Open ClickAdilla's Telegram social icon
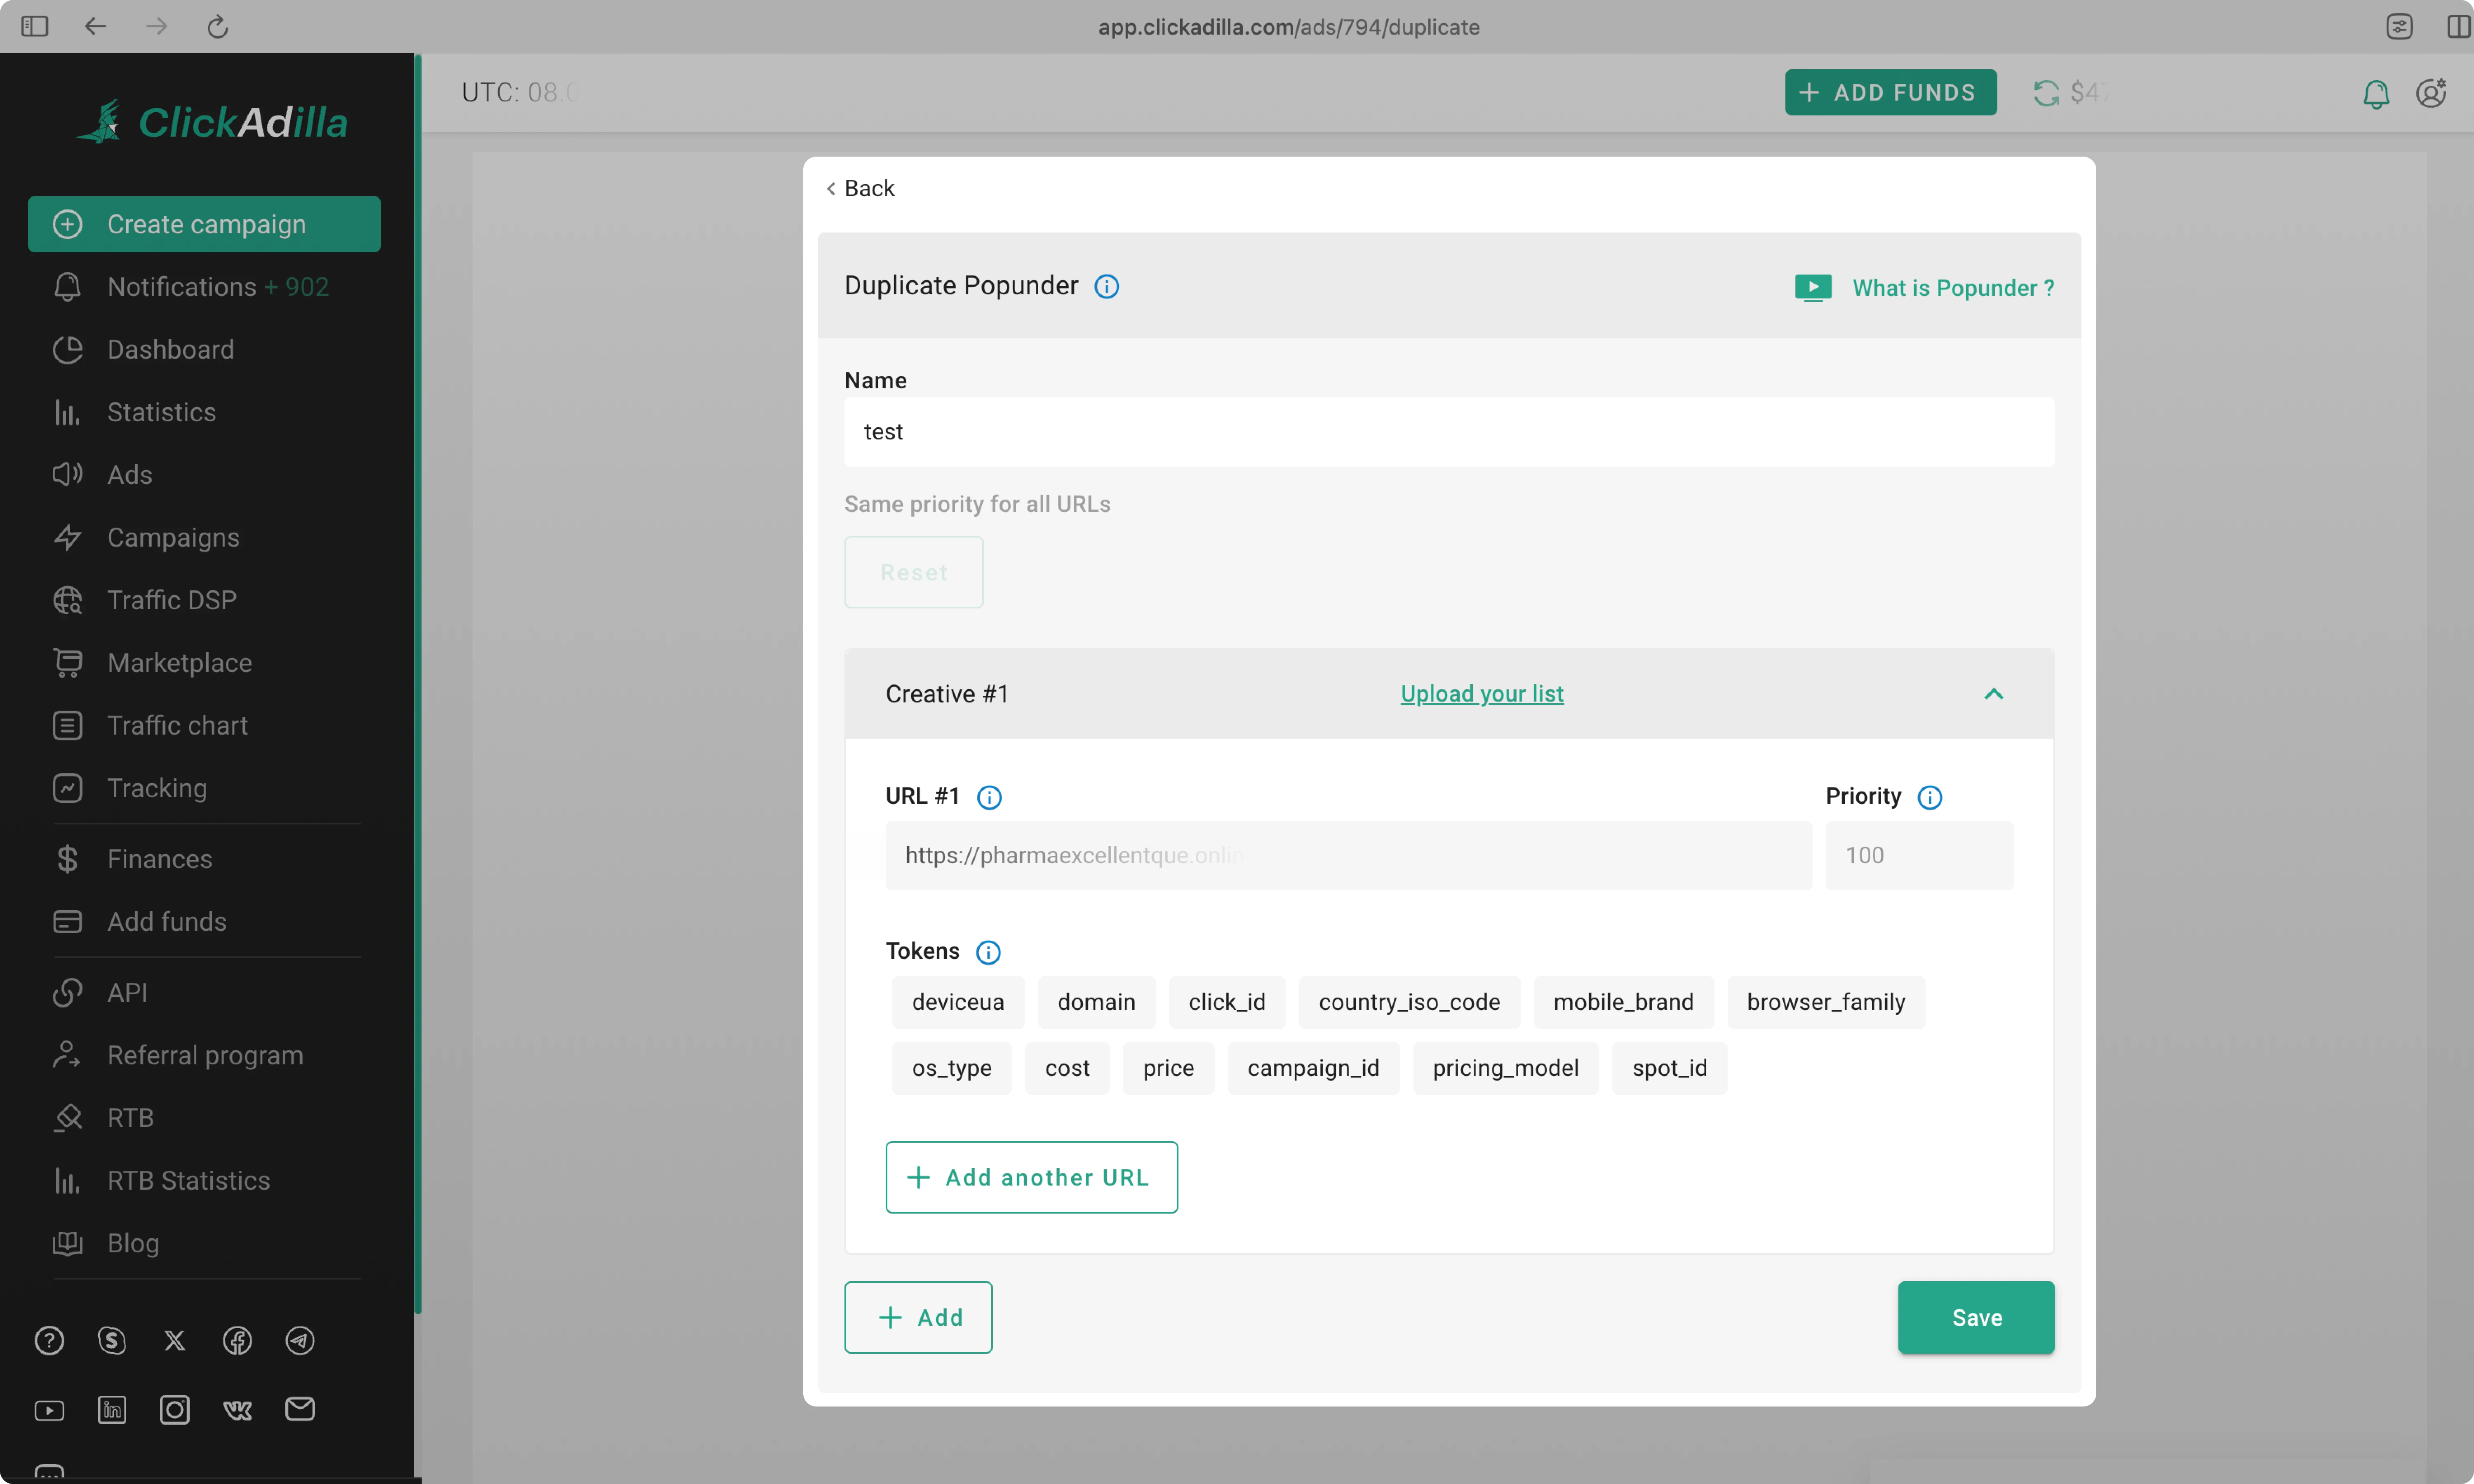Viewport: 2474px width, 1484px height. point(299,1340)
